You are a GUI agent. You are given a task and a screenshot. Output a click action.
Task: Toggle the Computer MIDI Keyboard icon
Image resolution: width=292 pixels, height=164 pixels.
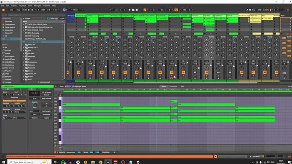250,10
